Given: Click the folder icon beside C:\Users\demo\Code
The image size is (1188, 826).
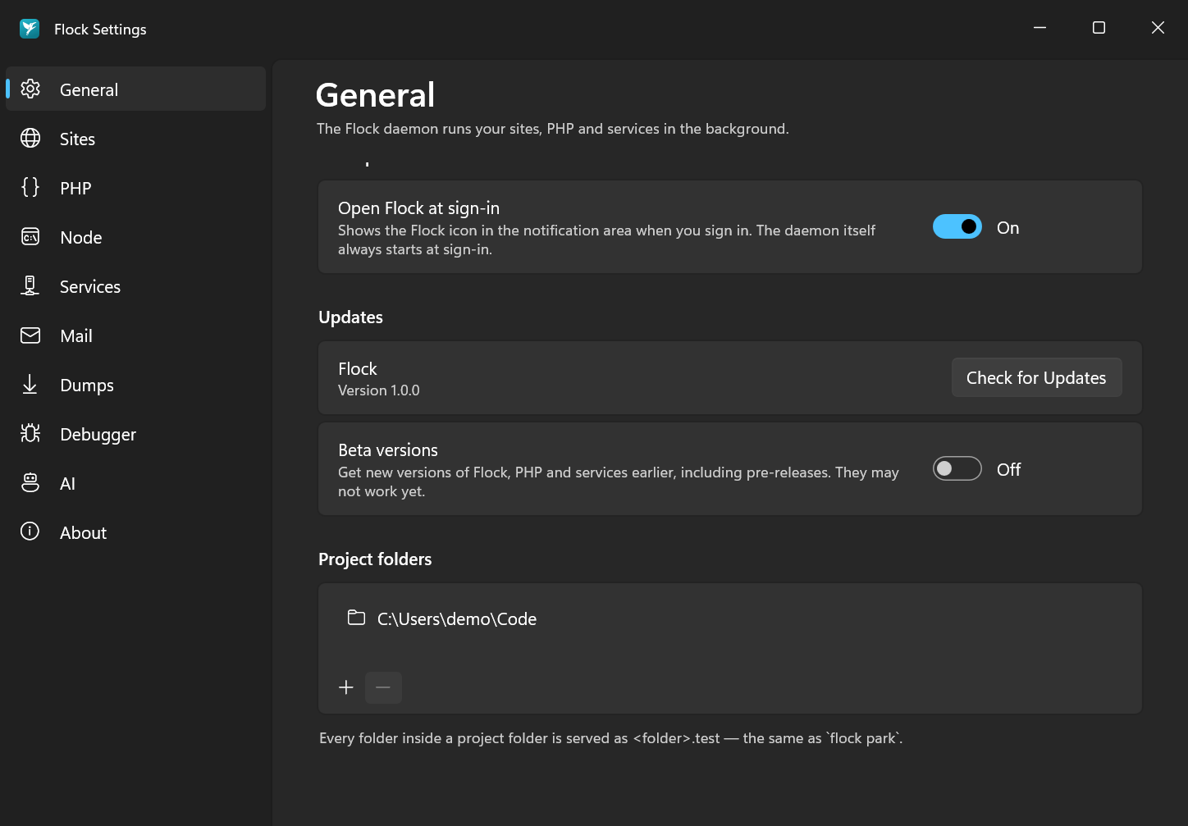Looking at the screenshot, I should [x=356, y=618].
